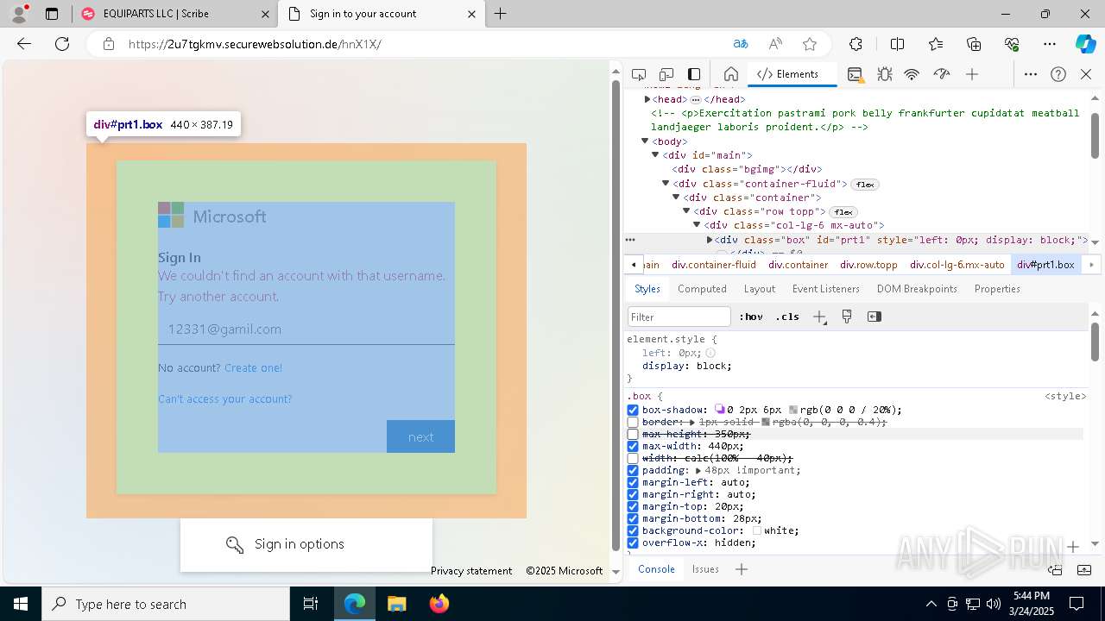Disable the overflow-x property checkbox

point(633,543)
